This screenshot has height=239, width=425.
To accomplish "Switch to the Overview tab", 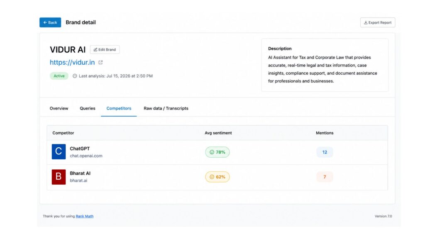I will point(59,108).
